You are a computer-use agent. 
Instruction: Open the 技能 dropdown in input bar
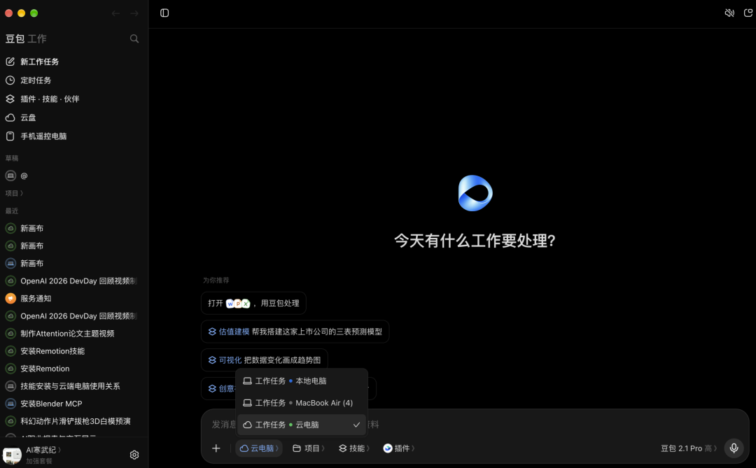354,448
